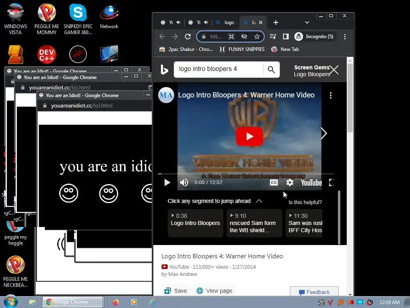410x308 pixels.
Task: Save the video with Save button
Action: pos(175,291)
